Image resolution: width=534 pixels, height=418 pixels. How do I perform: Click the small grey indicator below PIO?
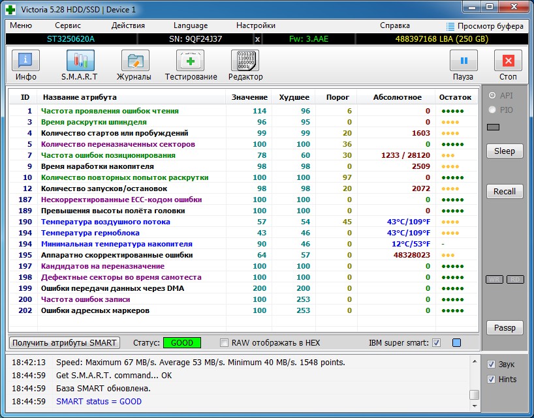pos(493,127)
